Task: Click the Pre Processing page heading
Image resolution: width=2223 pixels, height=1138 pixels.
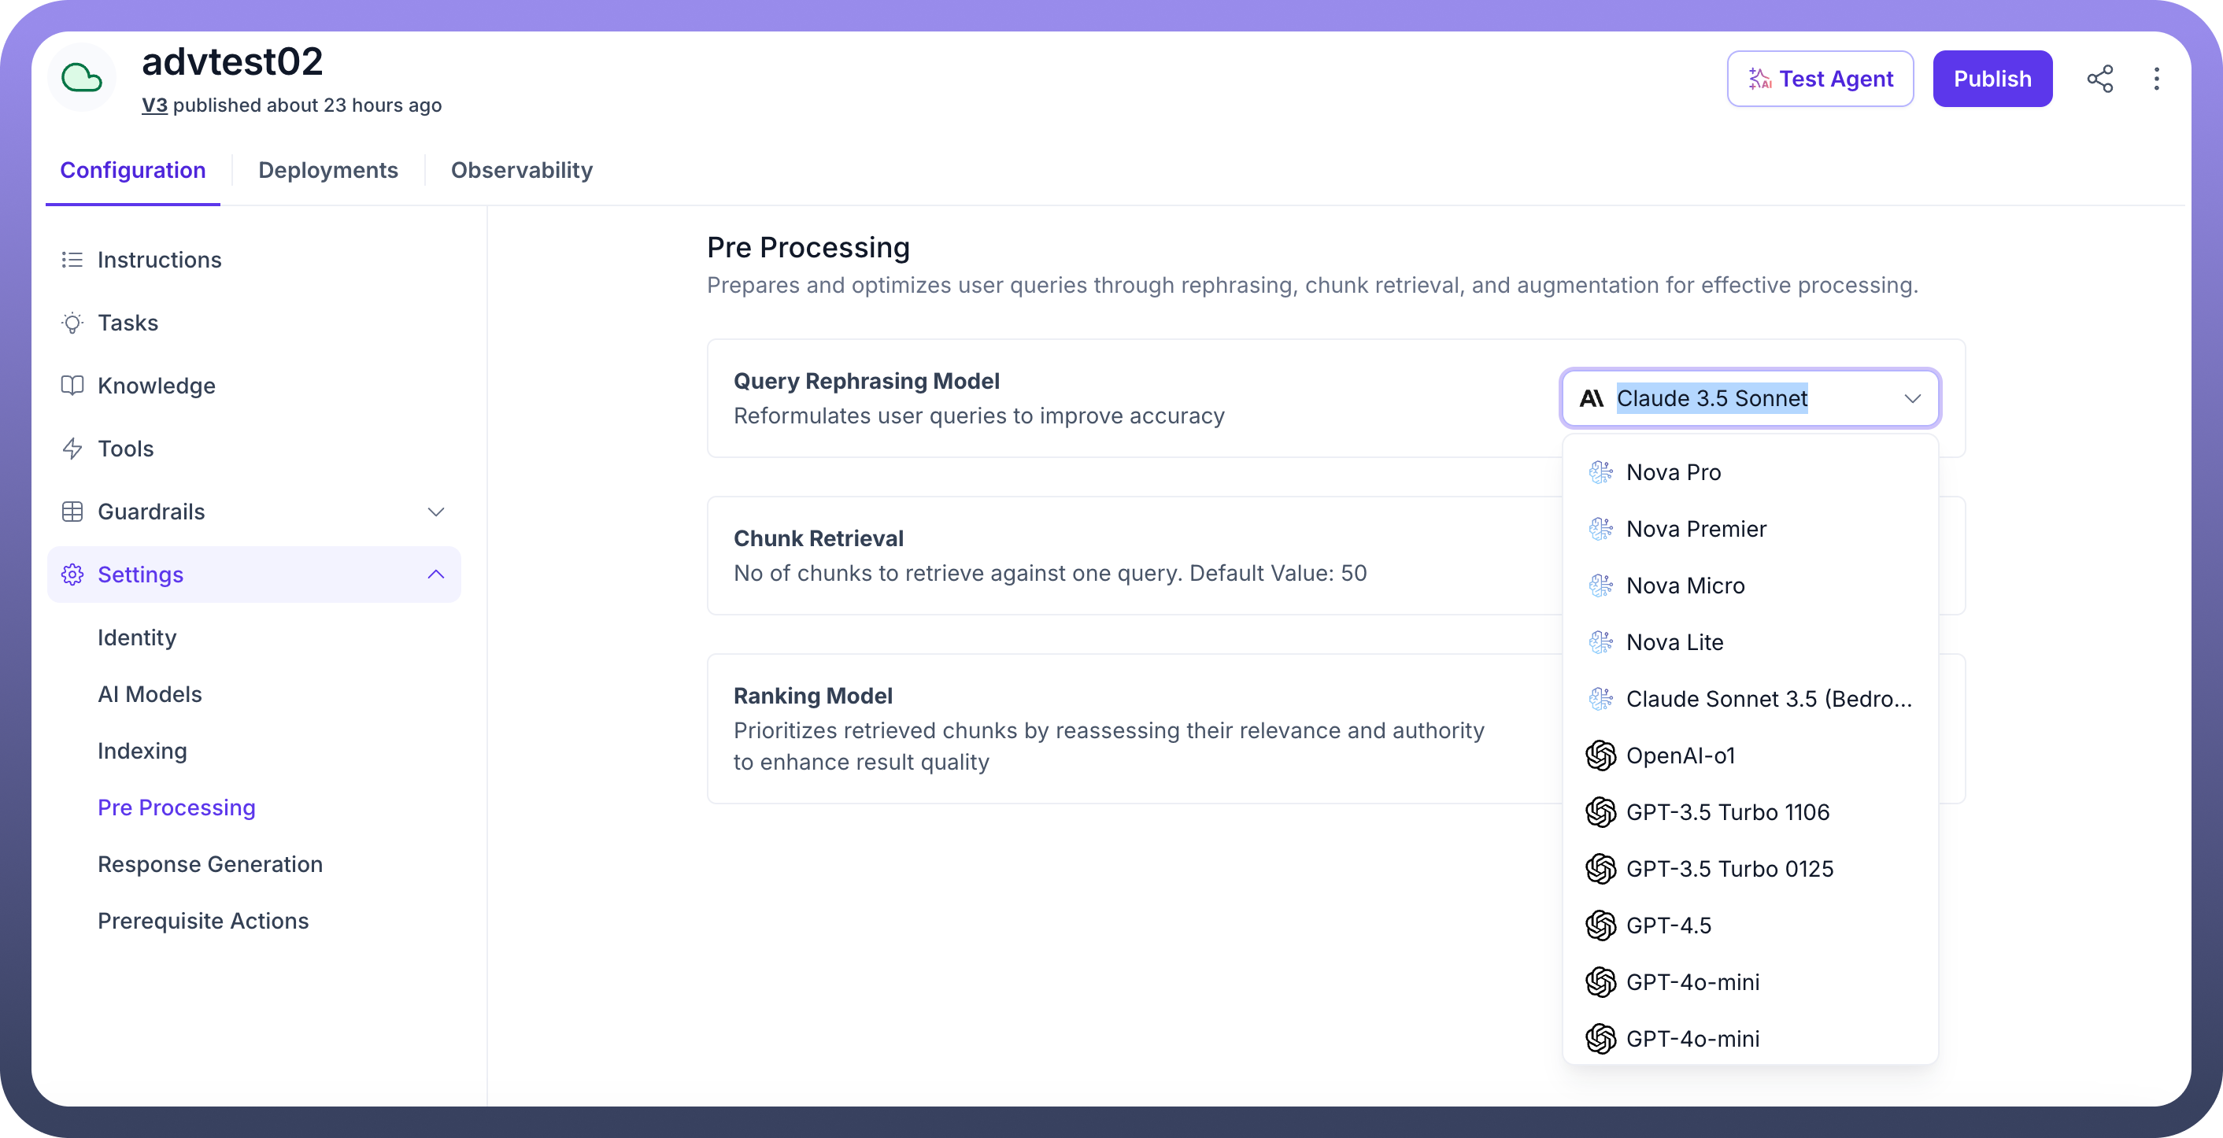Action: [808, 248]
